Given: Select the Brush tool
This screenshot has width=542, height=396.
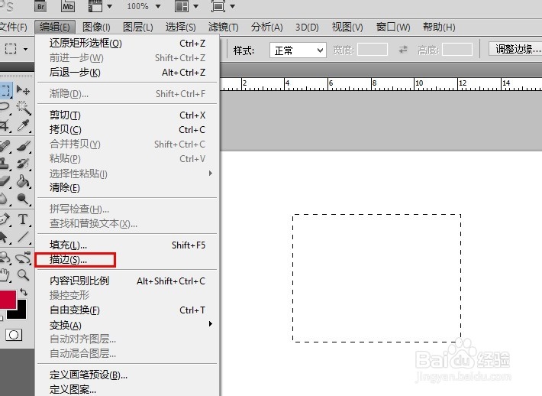Looking at the screenshot, I should click(x=23, y=146).
